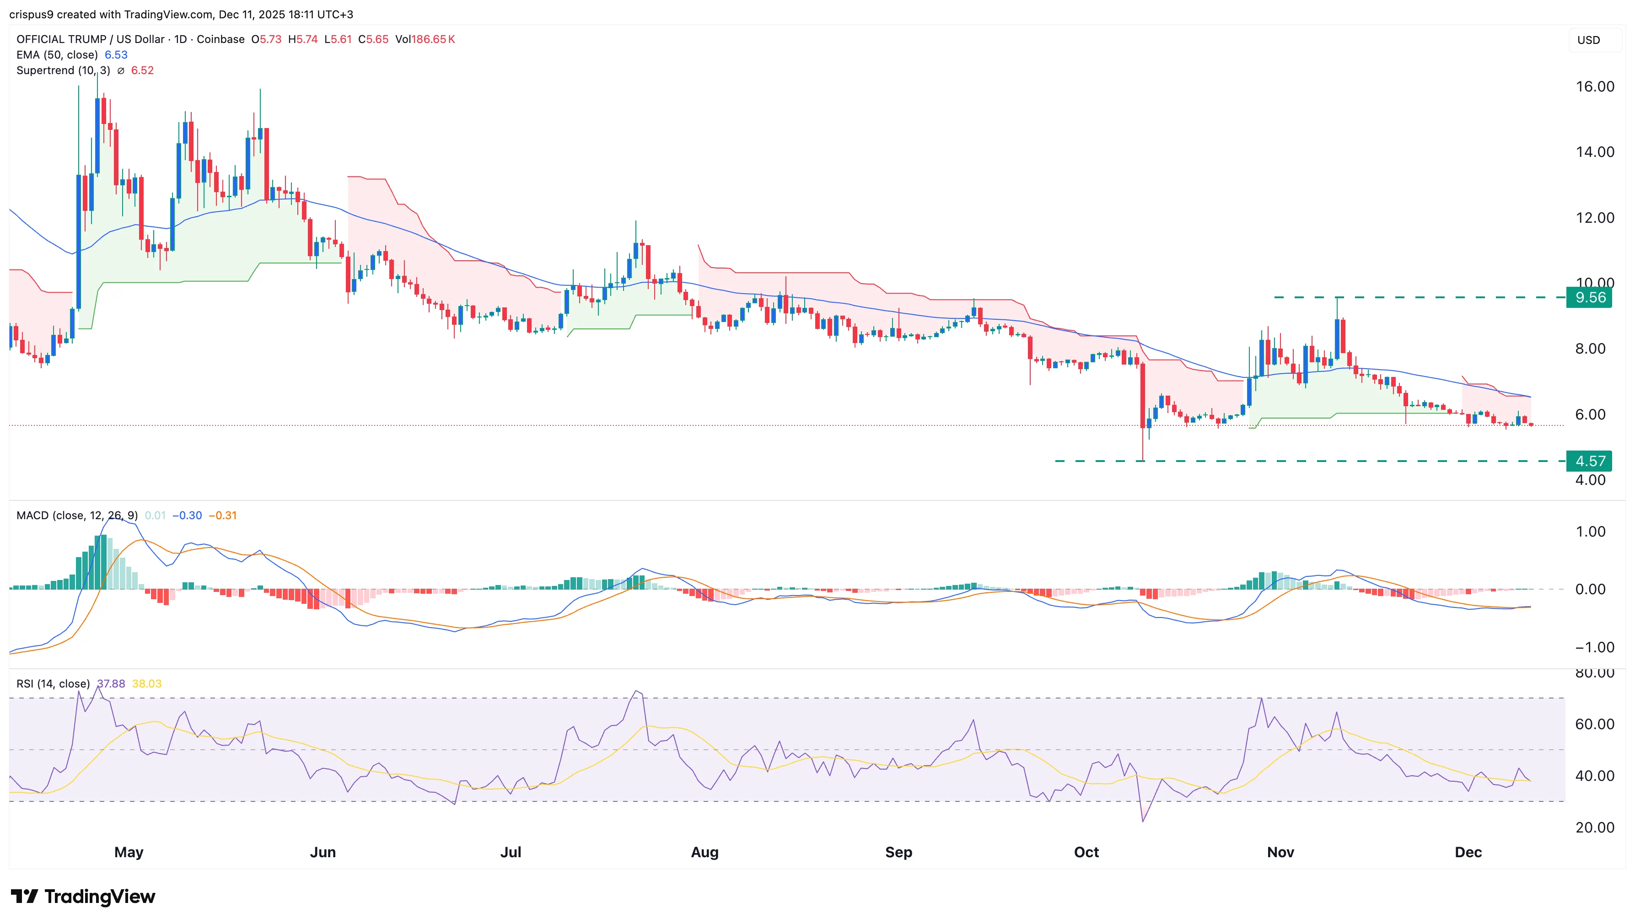Click the 38.03 yellow RSI moving average value

click(146, 684)
